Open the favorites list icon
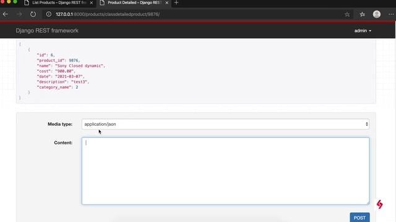 coord(363,14)
